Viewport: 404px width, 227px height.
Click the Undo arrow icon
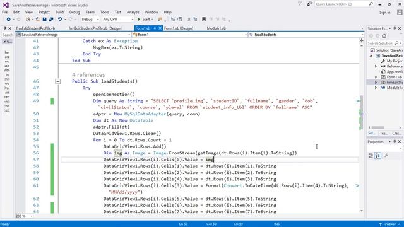point(60,20)
